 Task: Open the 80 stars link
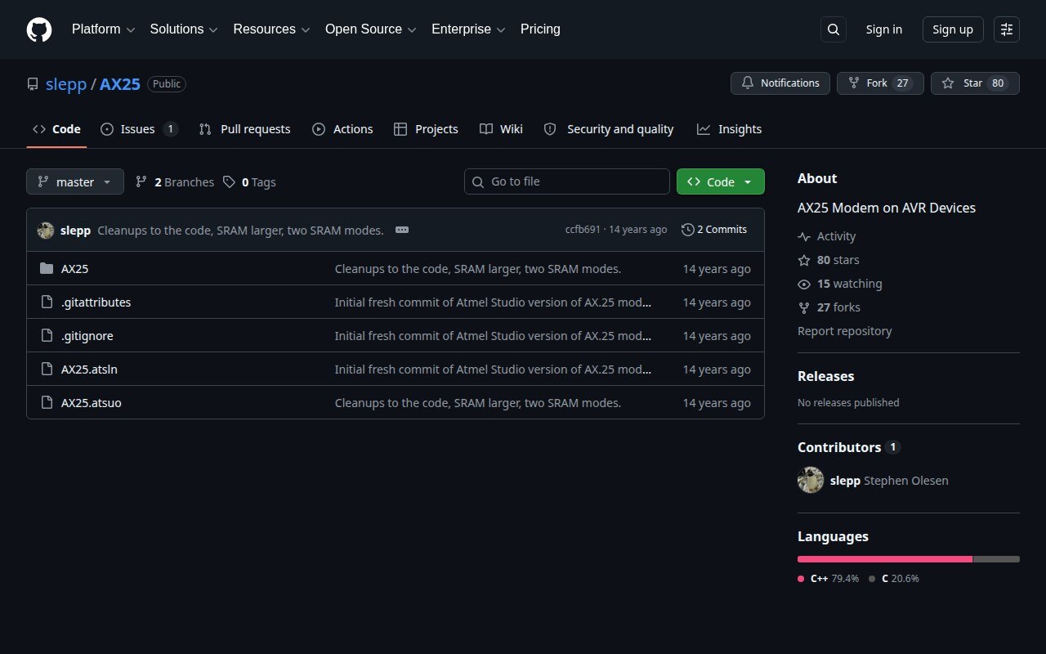tap(829, 260)
